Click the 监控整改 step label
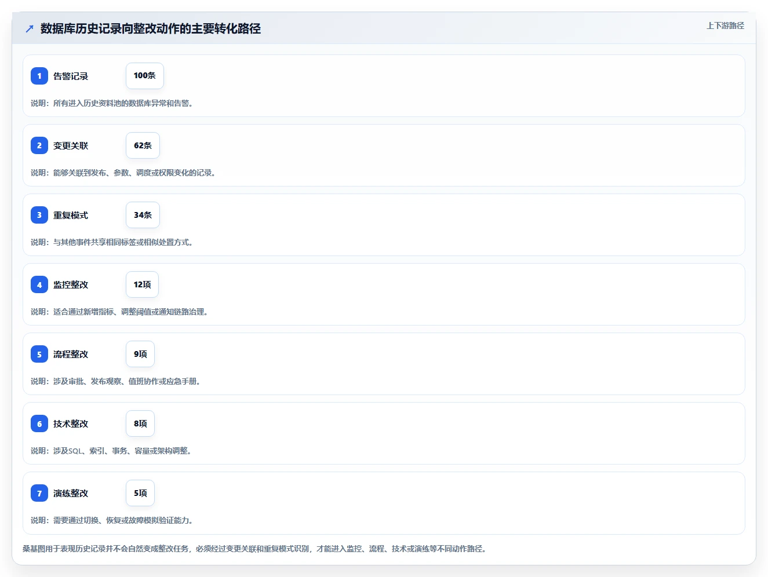This screenshot has height=577, width=768. click(71, 284)
